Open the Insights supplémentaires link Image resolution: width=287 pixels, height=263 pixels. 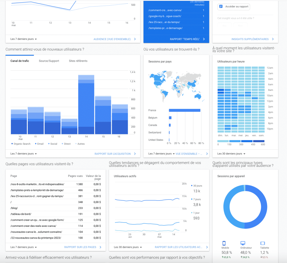[250, 39]
